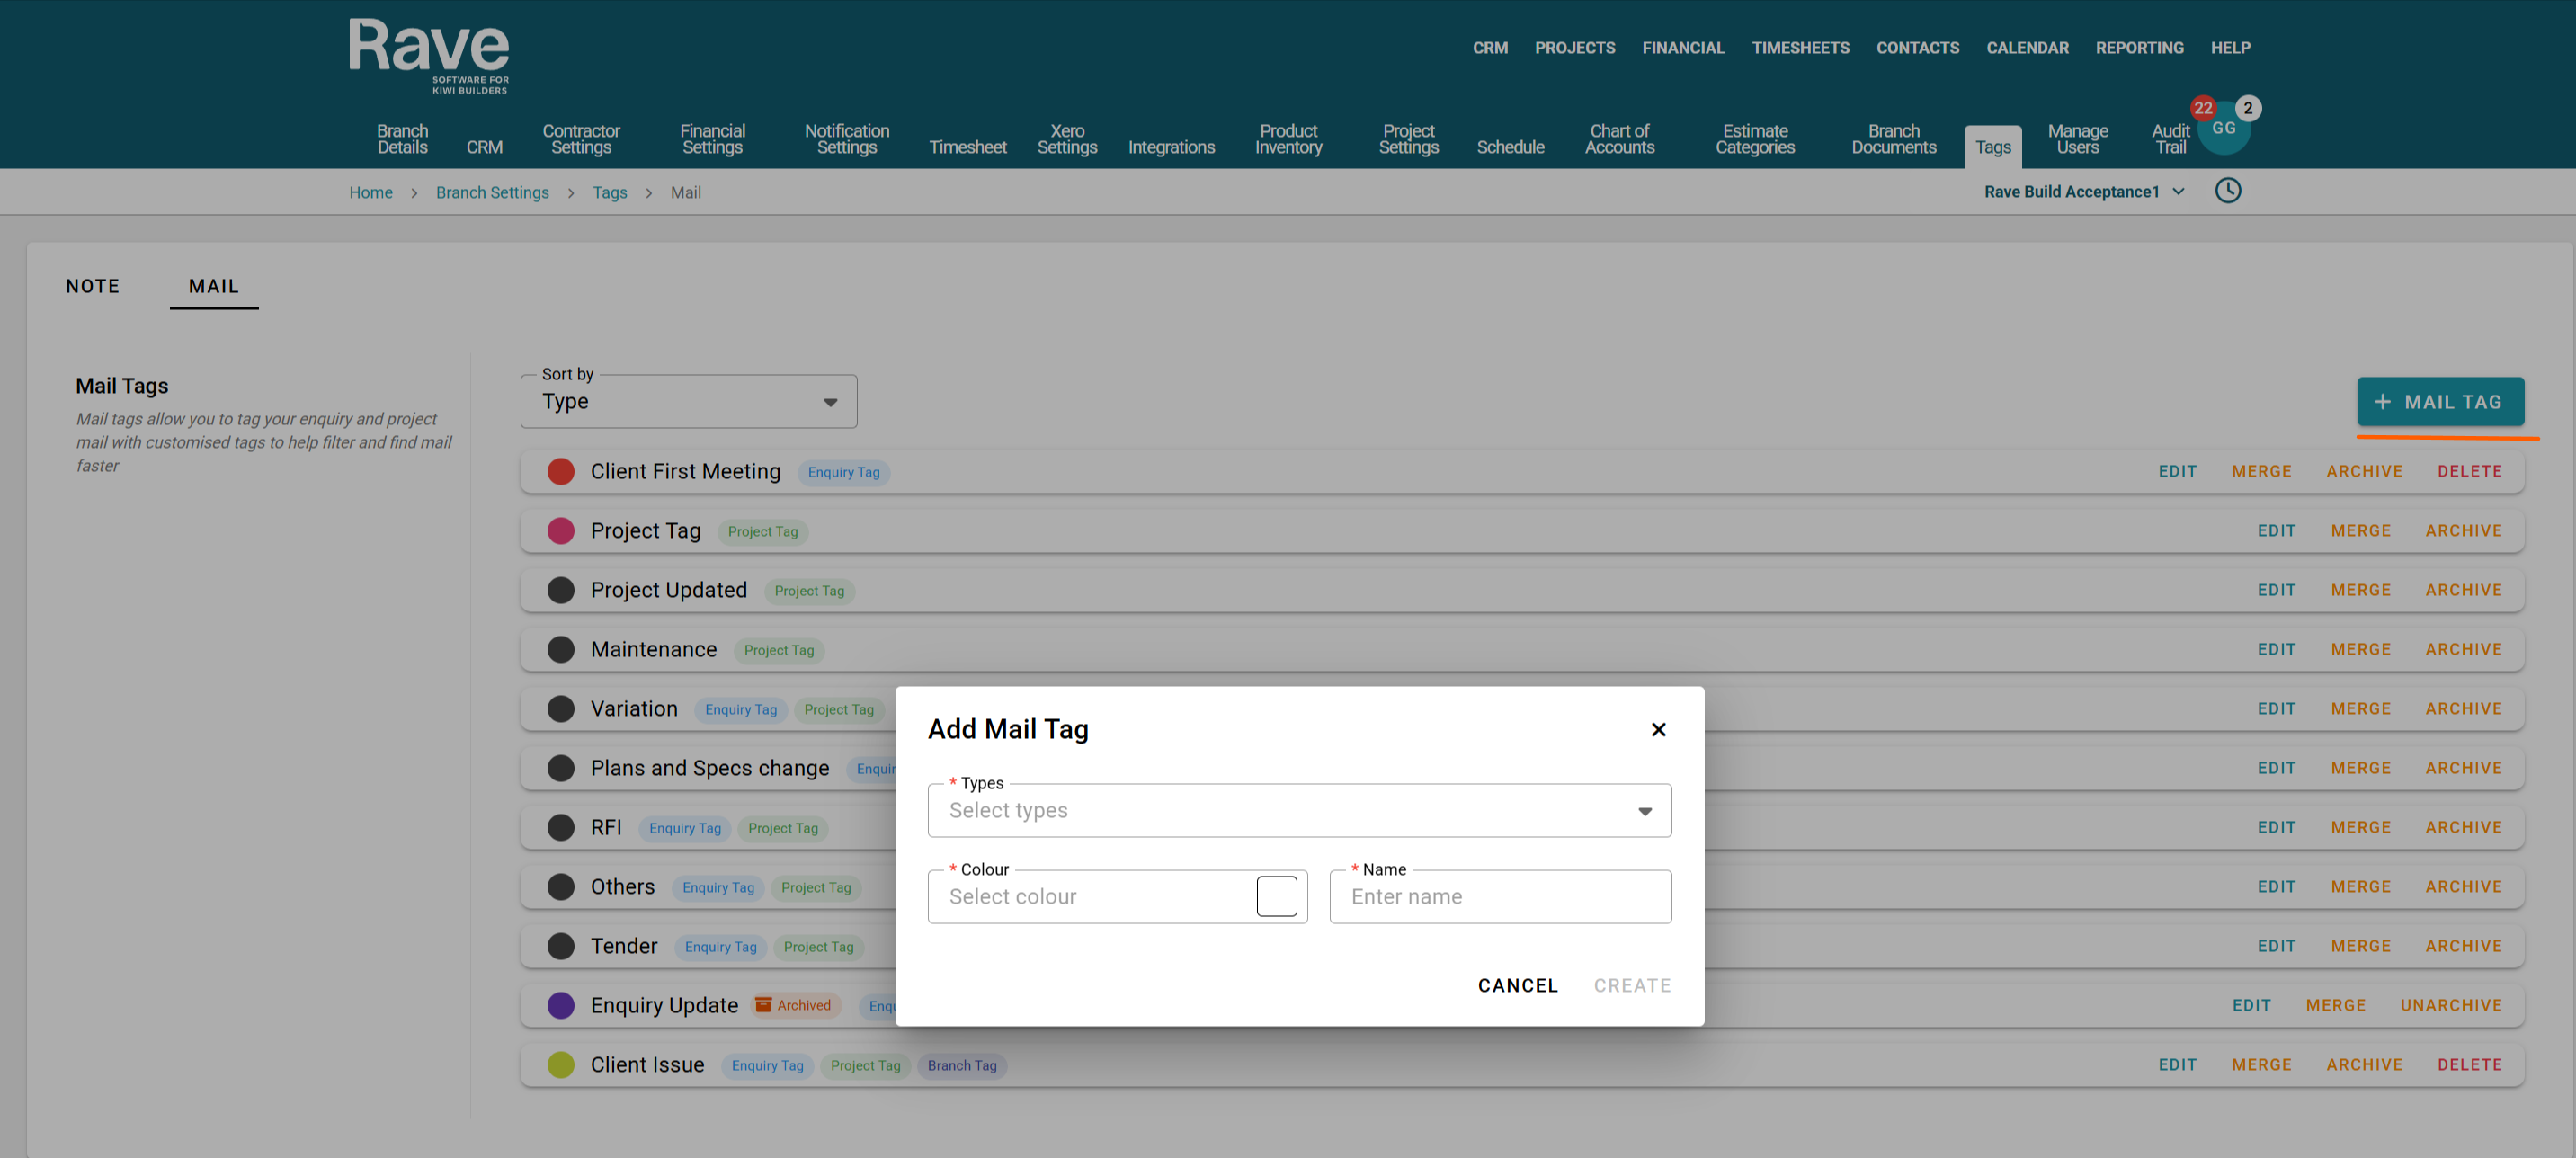Open the REPORTING menu
This screenshot has height=1158, width=2576.
pyautogui.click(x=2139, y=47)
